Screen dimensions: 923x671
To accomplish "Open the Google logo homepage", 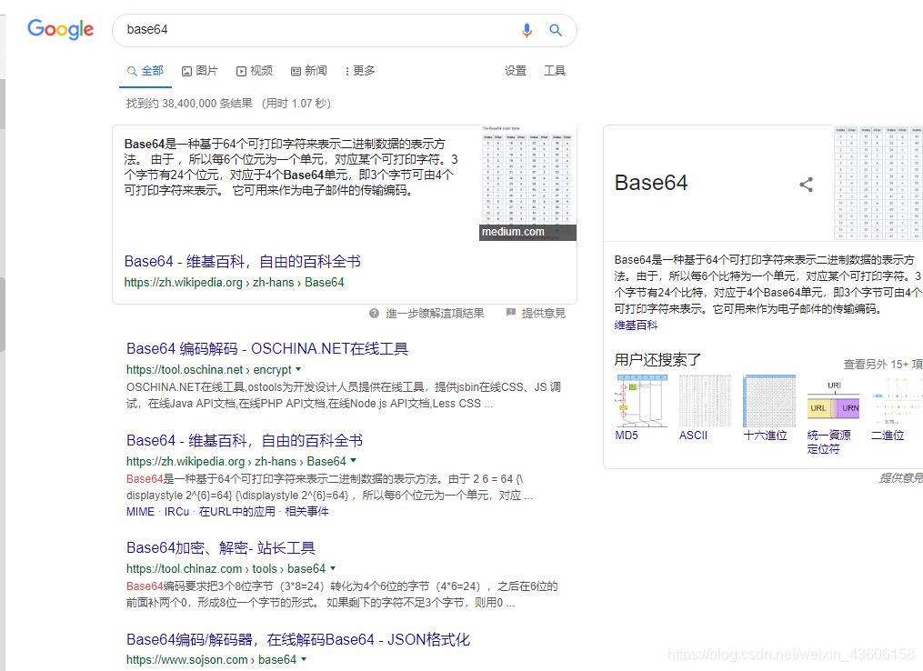I will click(60, 29).
